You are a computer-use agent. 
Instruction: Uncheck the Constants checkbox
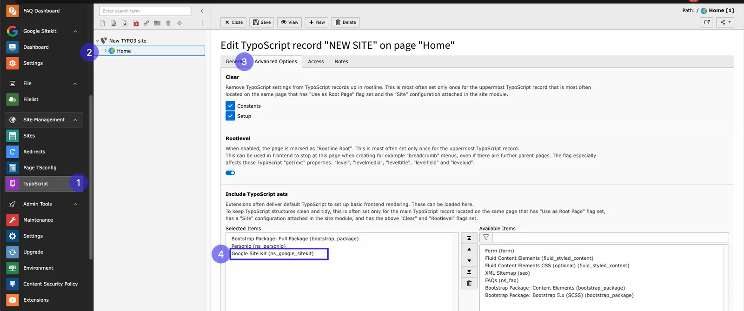(230, 106)
